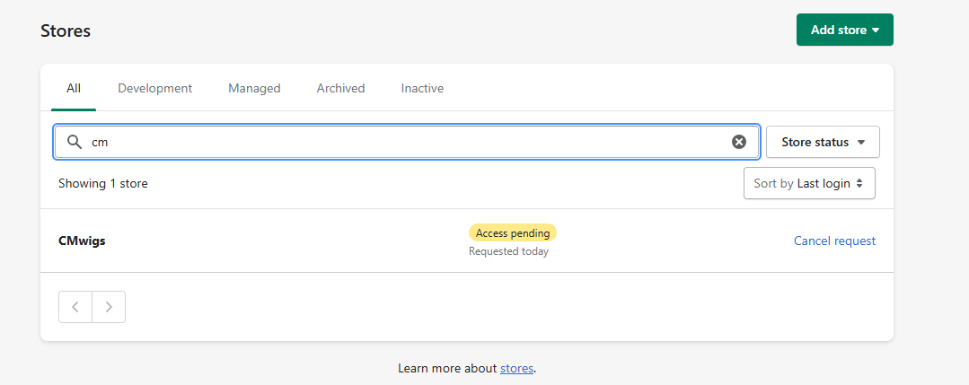Click the CMwigs store name
Screen dimensions: 969x385
(82, 241)
